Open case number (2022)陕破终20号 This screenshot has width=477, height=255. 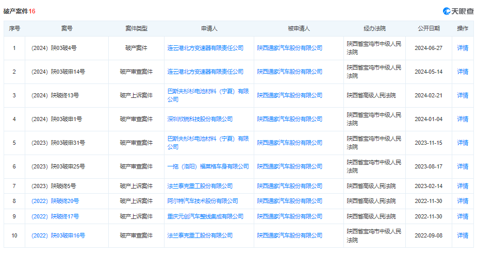(x=55, y=201)
